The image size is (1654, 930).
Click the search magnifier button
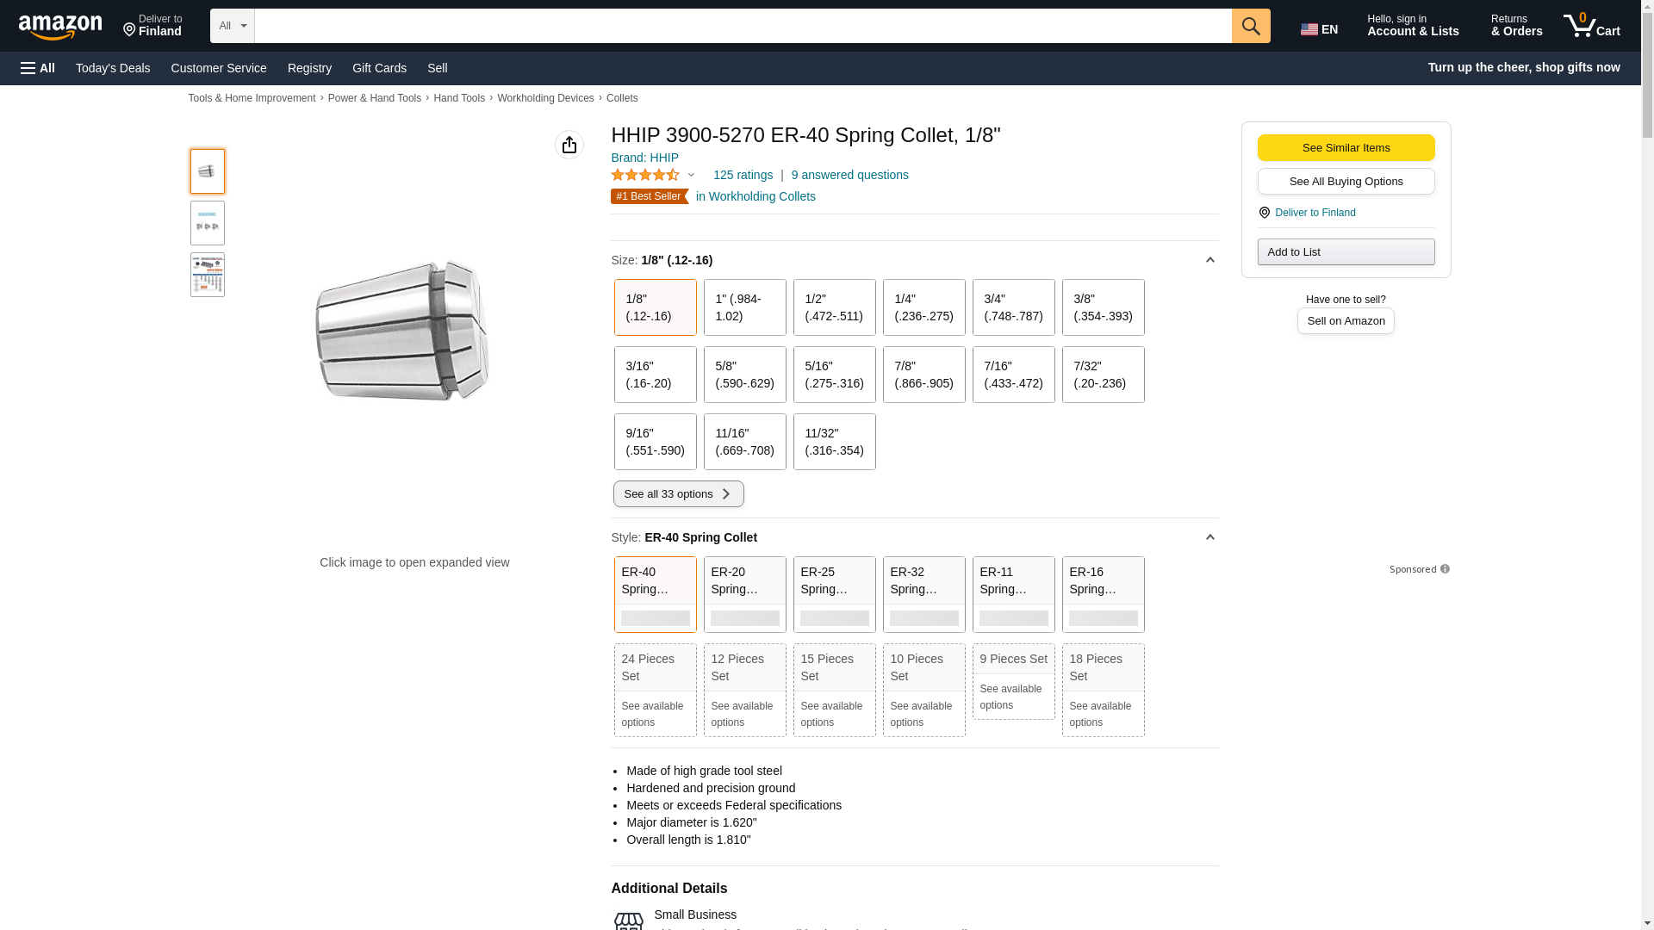(x=1251, y=26)
